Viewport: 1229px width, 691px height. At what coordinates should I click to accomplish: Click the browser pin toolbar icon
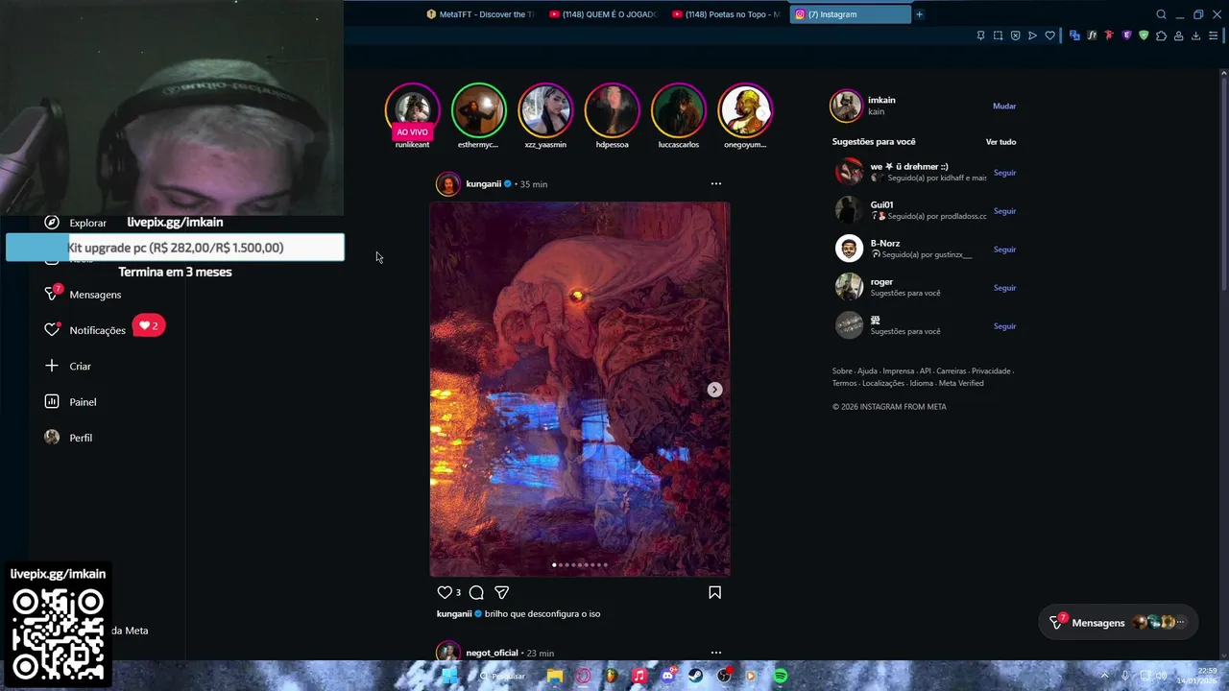tap(980, 36)
